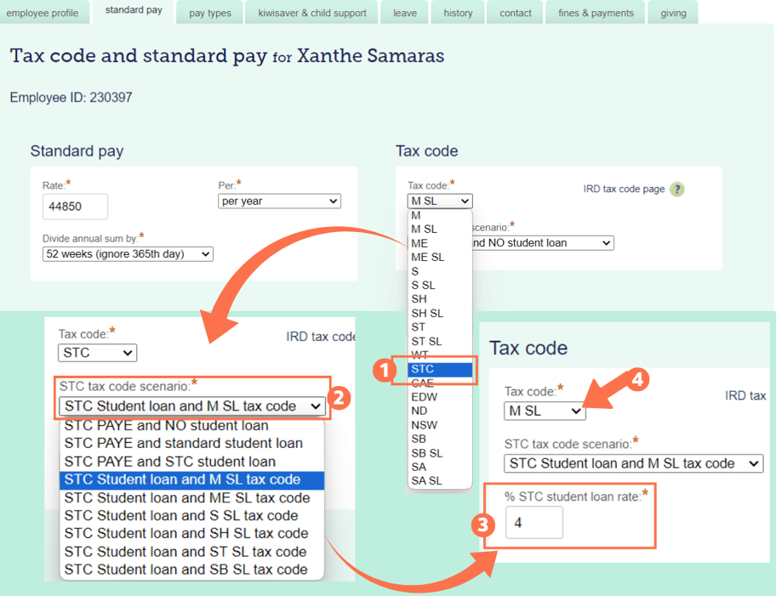Edit the % STC student loan rate field
This screenshot has height=596, width=776.
point(533,524)
